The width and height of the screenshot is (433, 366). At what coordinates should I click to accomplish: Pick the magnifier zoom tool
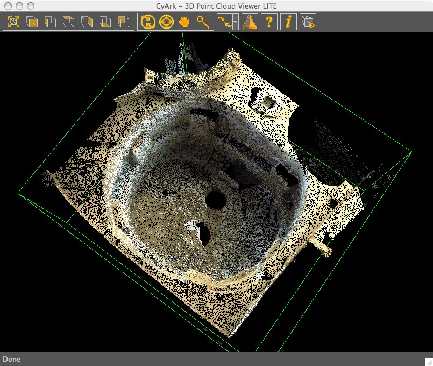click(x=203, y=22)
